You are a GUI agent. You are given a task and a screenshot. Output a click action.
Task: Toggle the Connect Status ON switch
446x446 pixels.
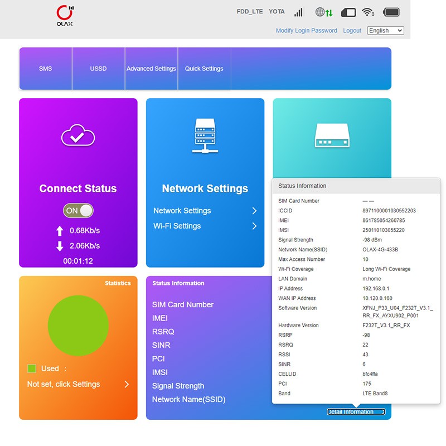coord(78,211)
